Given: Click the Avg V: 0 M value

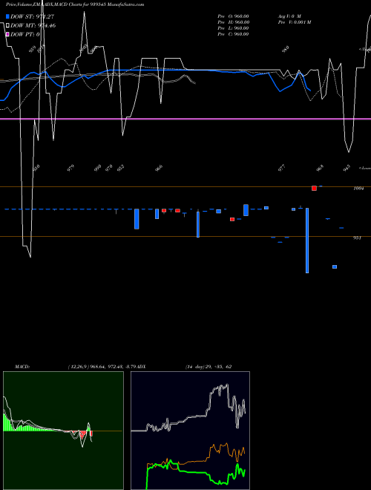Looking at the screenshot, I should pos(289,16).
